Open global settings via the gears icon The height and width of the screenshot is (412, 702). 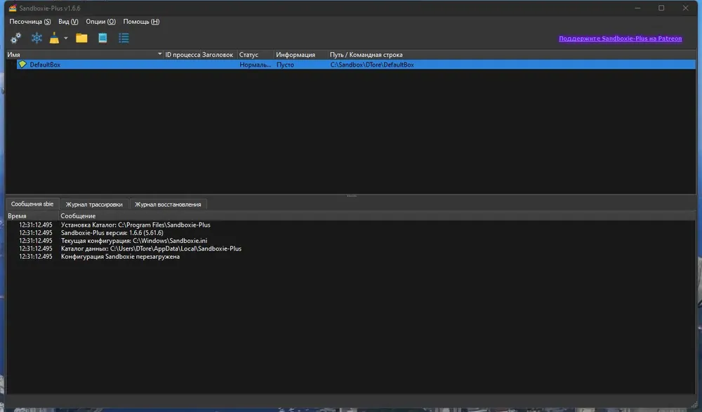[x=15, y=39]
